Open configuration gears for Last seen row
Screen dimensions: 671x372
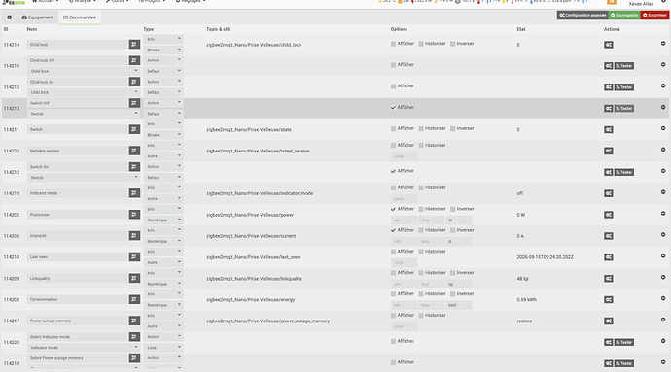pyautogui.click(x=608, y=257)
